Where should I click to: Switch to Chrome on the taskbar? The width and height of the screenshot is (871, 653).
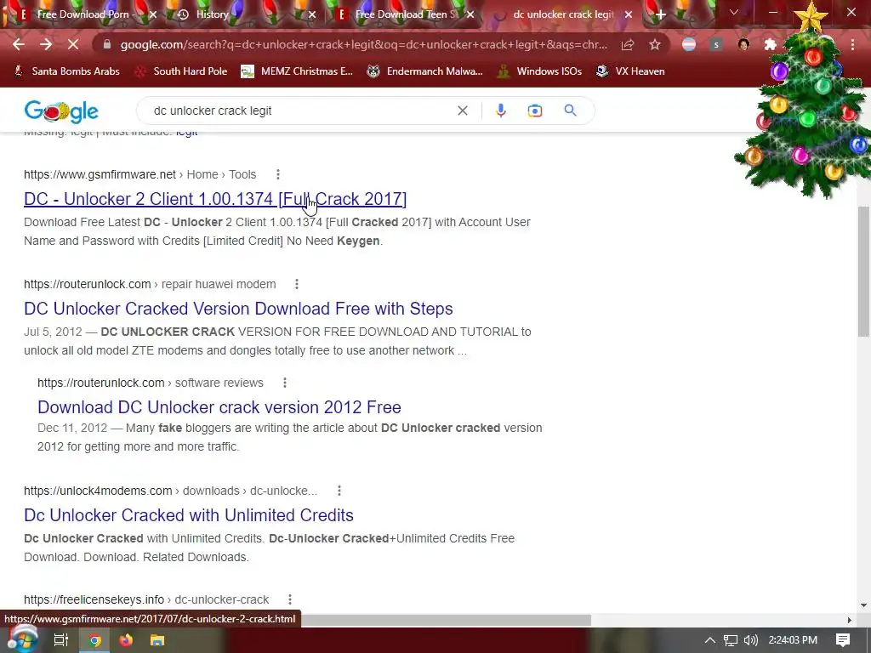click(x=95, y=640)
